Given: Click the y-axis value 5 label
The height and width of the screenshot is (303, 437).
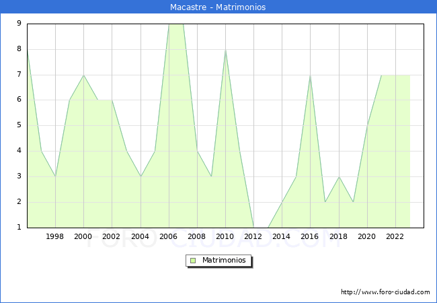Looking at the screenshot, I should pyautogui.click(x=19, y=125).
